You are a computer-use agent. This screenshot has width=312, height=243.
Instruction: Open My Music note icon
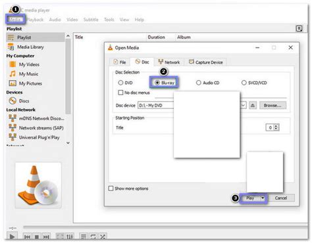click(13, 74)
